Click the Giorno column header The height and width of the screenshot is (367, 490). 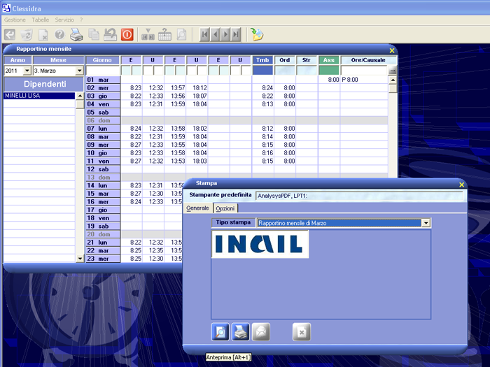click(x=102, y=60)
